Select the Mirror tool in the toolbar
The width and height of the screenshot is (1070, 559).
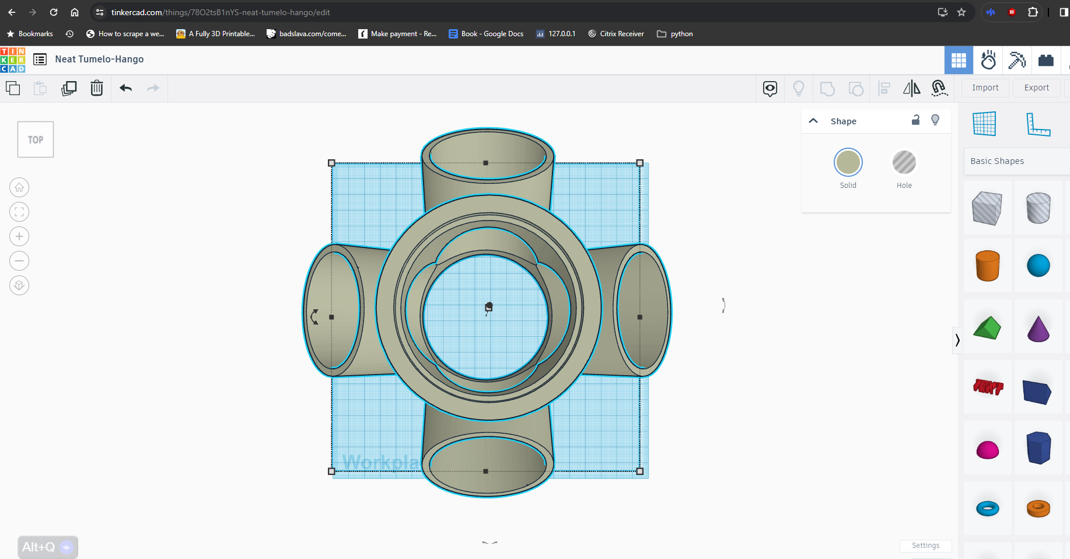911,89
